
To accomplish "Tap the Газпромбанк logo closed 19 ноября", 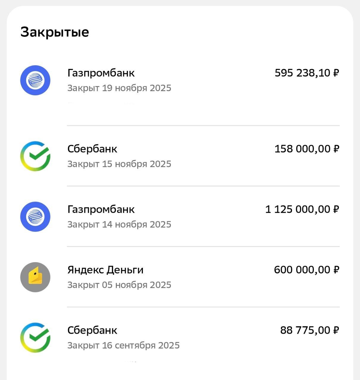I will (35, 80).
